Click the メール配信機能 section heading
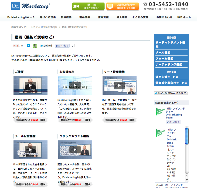 (25, 136)
